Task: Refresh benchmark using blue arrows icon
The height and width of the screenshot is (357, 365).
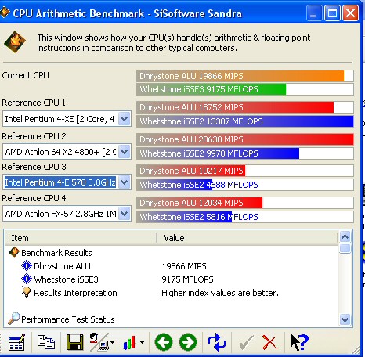Action: pos(217,342)
